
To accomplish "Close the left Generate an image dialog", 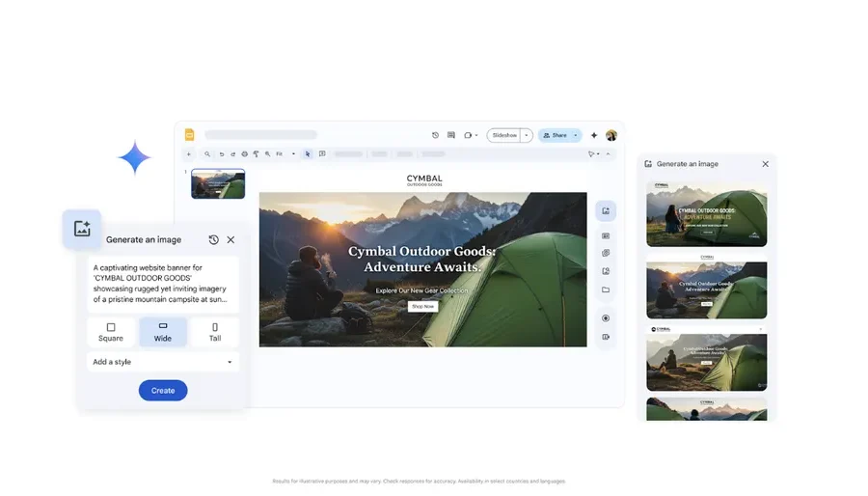I will point(231,239).
